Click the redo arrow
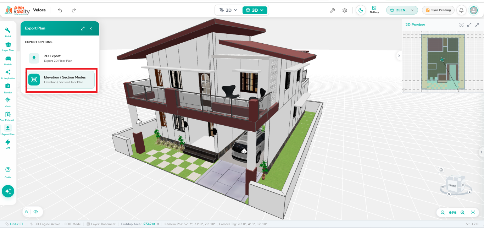Screen dimensions: 484x229 click(74, 10)
